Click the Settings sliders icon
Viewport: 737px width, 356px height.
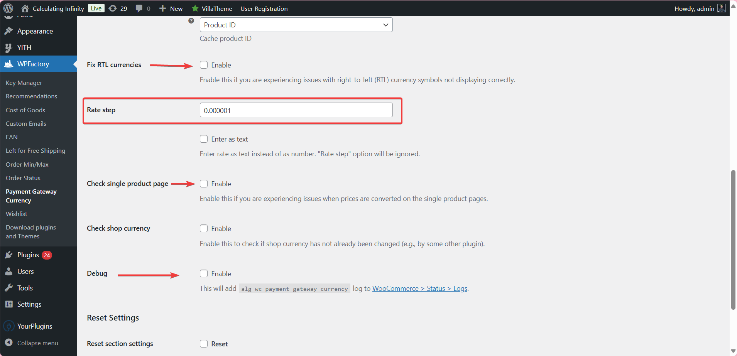click(9, 304)
